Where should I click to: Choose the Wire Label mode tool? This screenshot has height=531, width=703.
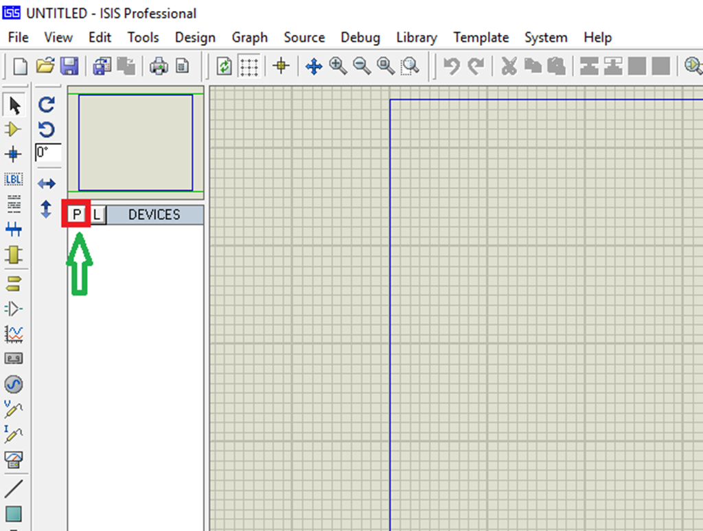click(x=15, y=179)
